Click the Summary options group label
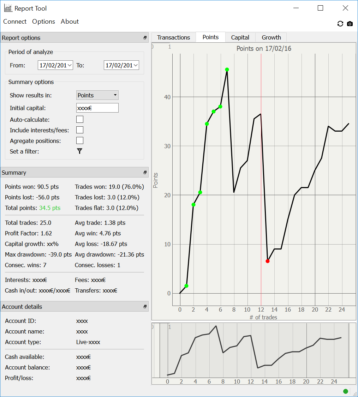 [x=31, y=82]
